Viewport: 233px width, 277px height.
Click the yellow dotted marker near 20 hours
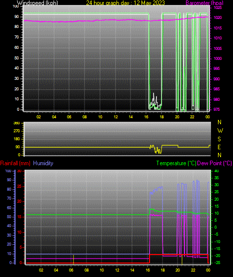click(182, 260)
